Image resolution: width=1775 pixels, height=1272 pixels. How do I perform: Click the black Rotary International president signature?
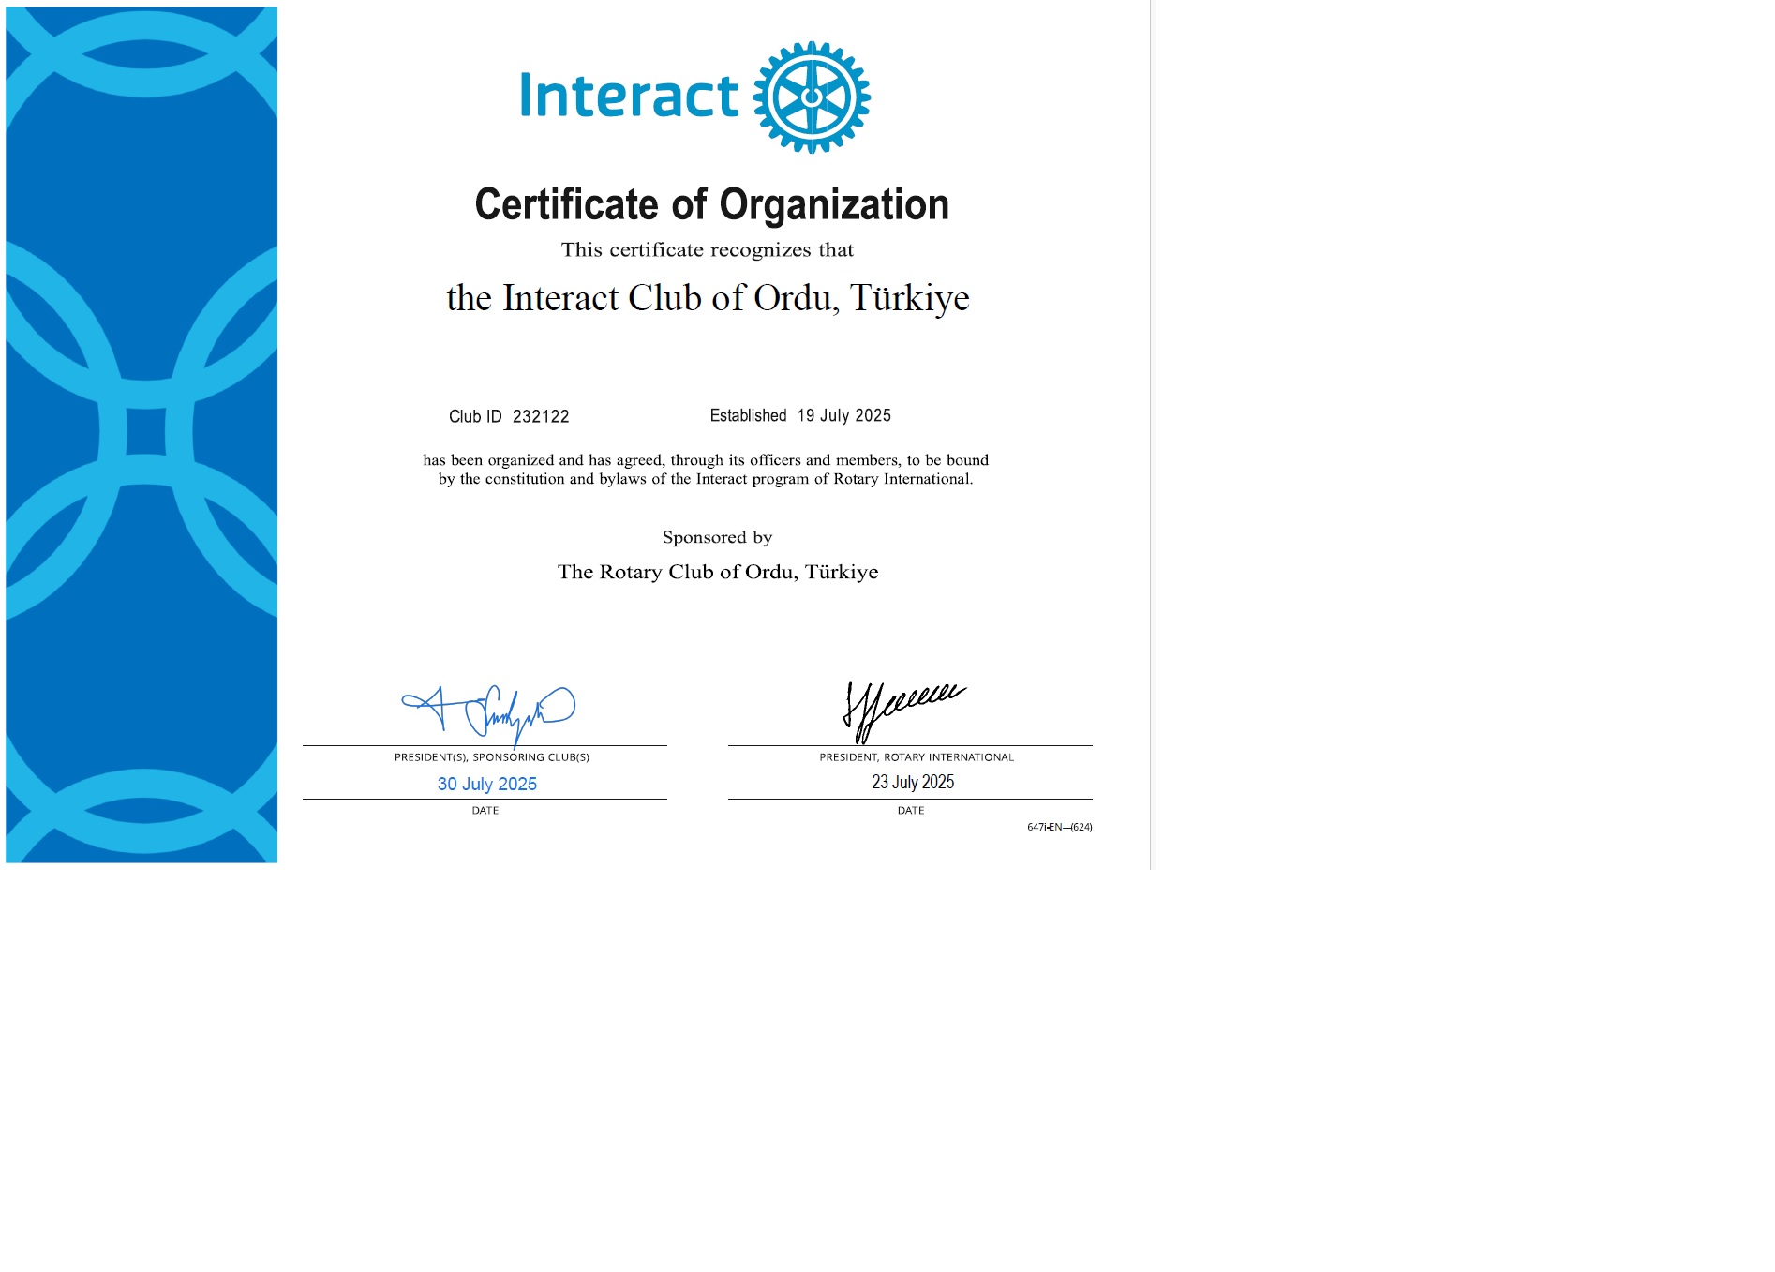point(903,711)
